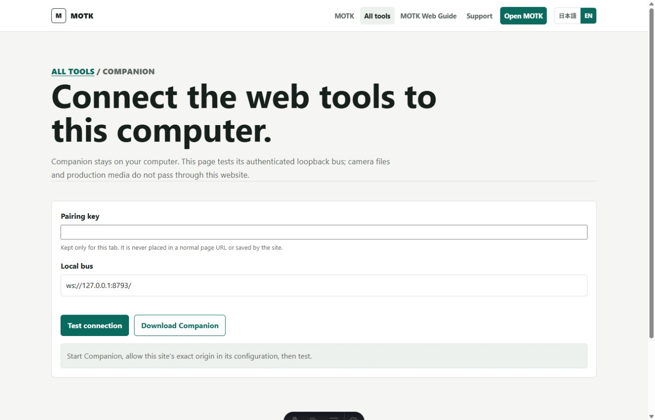Open the MOTK Web Guide page
Viewport: 655px width, 420px height.
428,16
